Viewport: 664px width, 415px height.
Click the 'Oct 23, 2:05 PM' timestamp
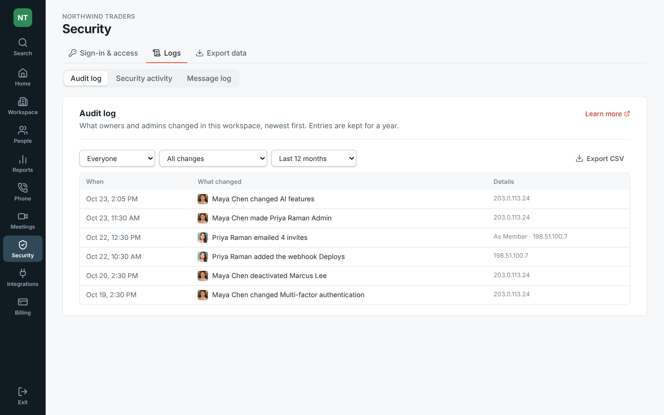112,199
